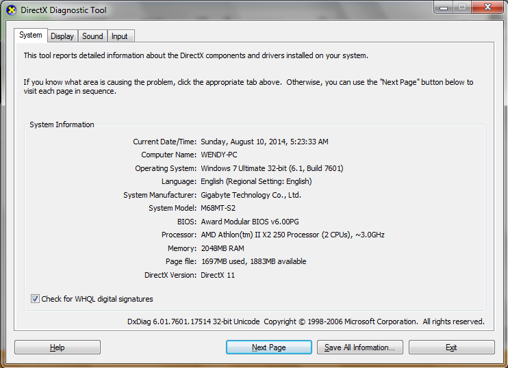Exit the DirectX Diagnostic Tool

(x=452, y=347)
